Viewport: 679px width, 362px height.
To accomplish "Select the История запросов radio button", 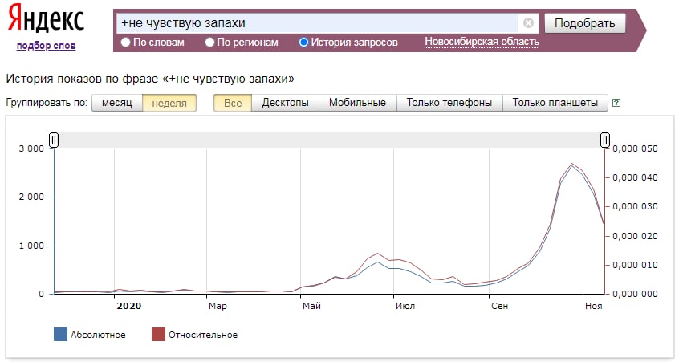I will pyautogui.click(x=303, y=43).
